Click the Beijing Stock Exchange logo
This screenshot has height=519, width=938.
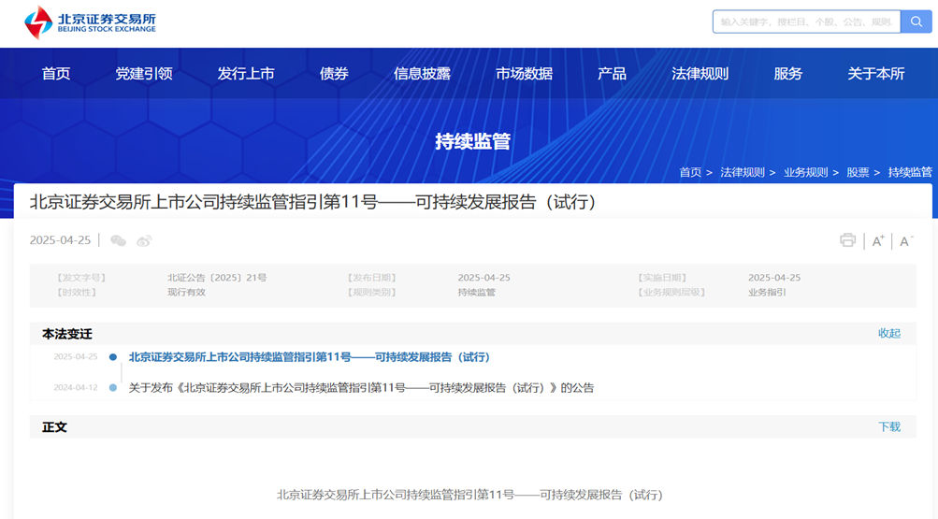click(90, 22)
